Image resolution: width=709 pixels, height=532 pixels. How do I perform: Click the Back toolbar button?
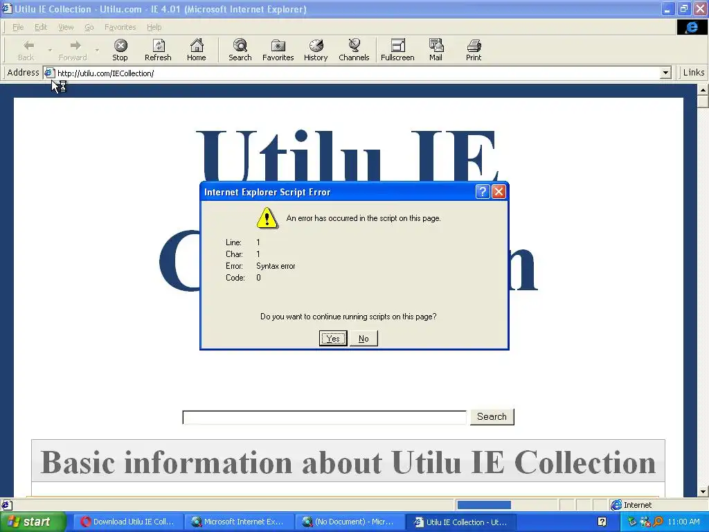pos(26,50)
